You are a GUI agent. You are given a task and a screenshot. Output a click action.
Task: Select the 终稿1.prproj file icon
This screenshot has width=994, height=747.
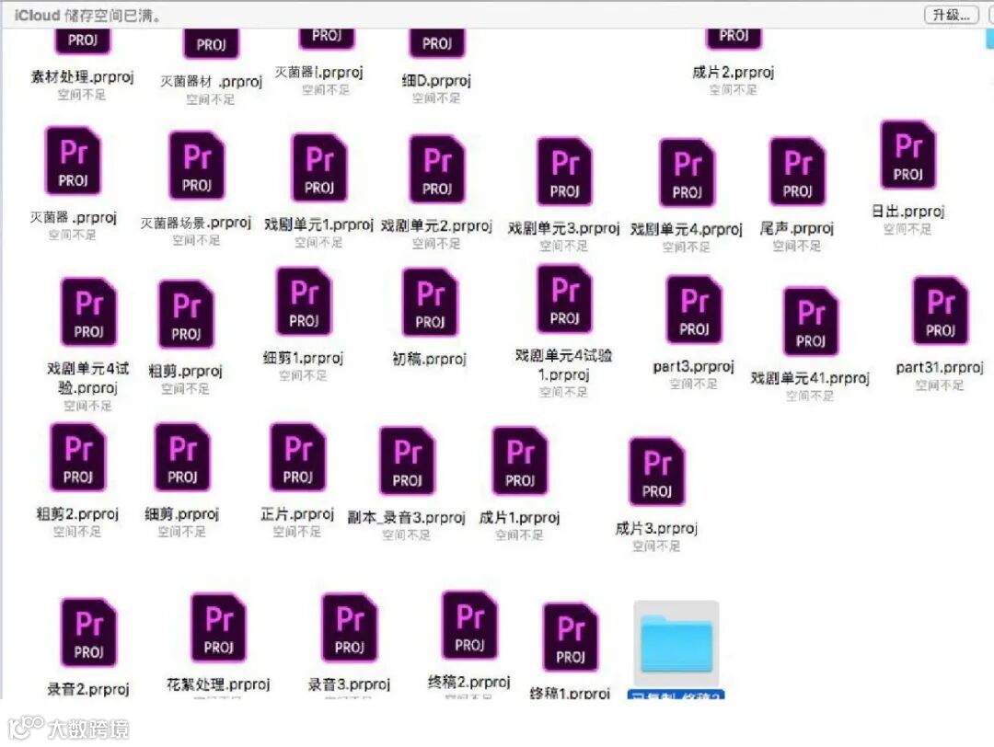tap(571, 638)
